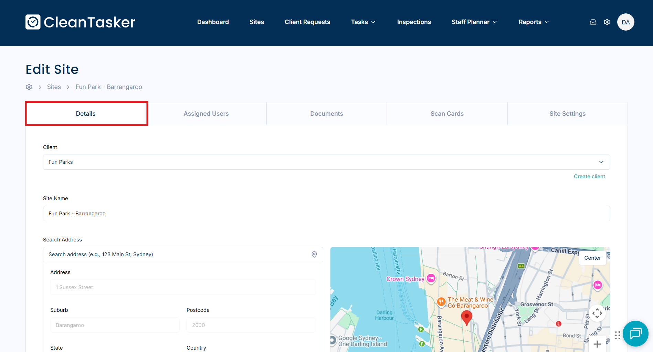Click the map fullscreen toggle icon

(597, 313)
